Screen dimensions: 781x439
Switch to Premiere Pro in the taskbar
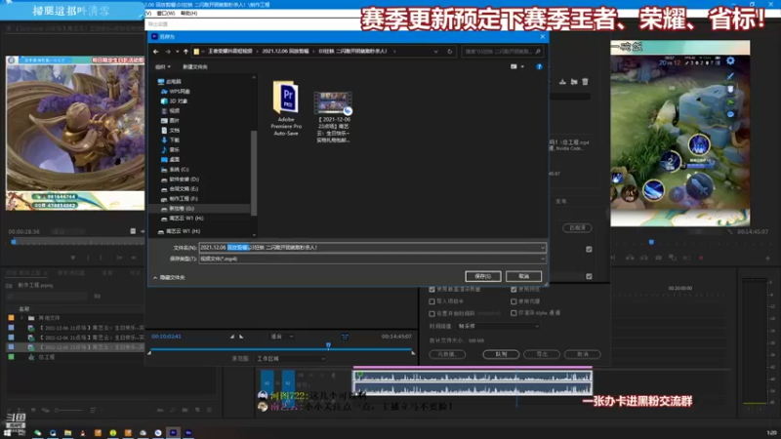click(x=174, y=433)
